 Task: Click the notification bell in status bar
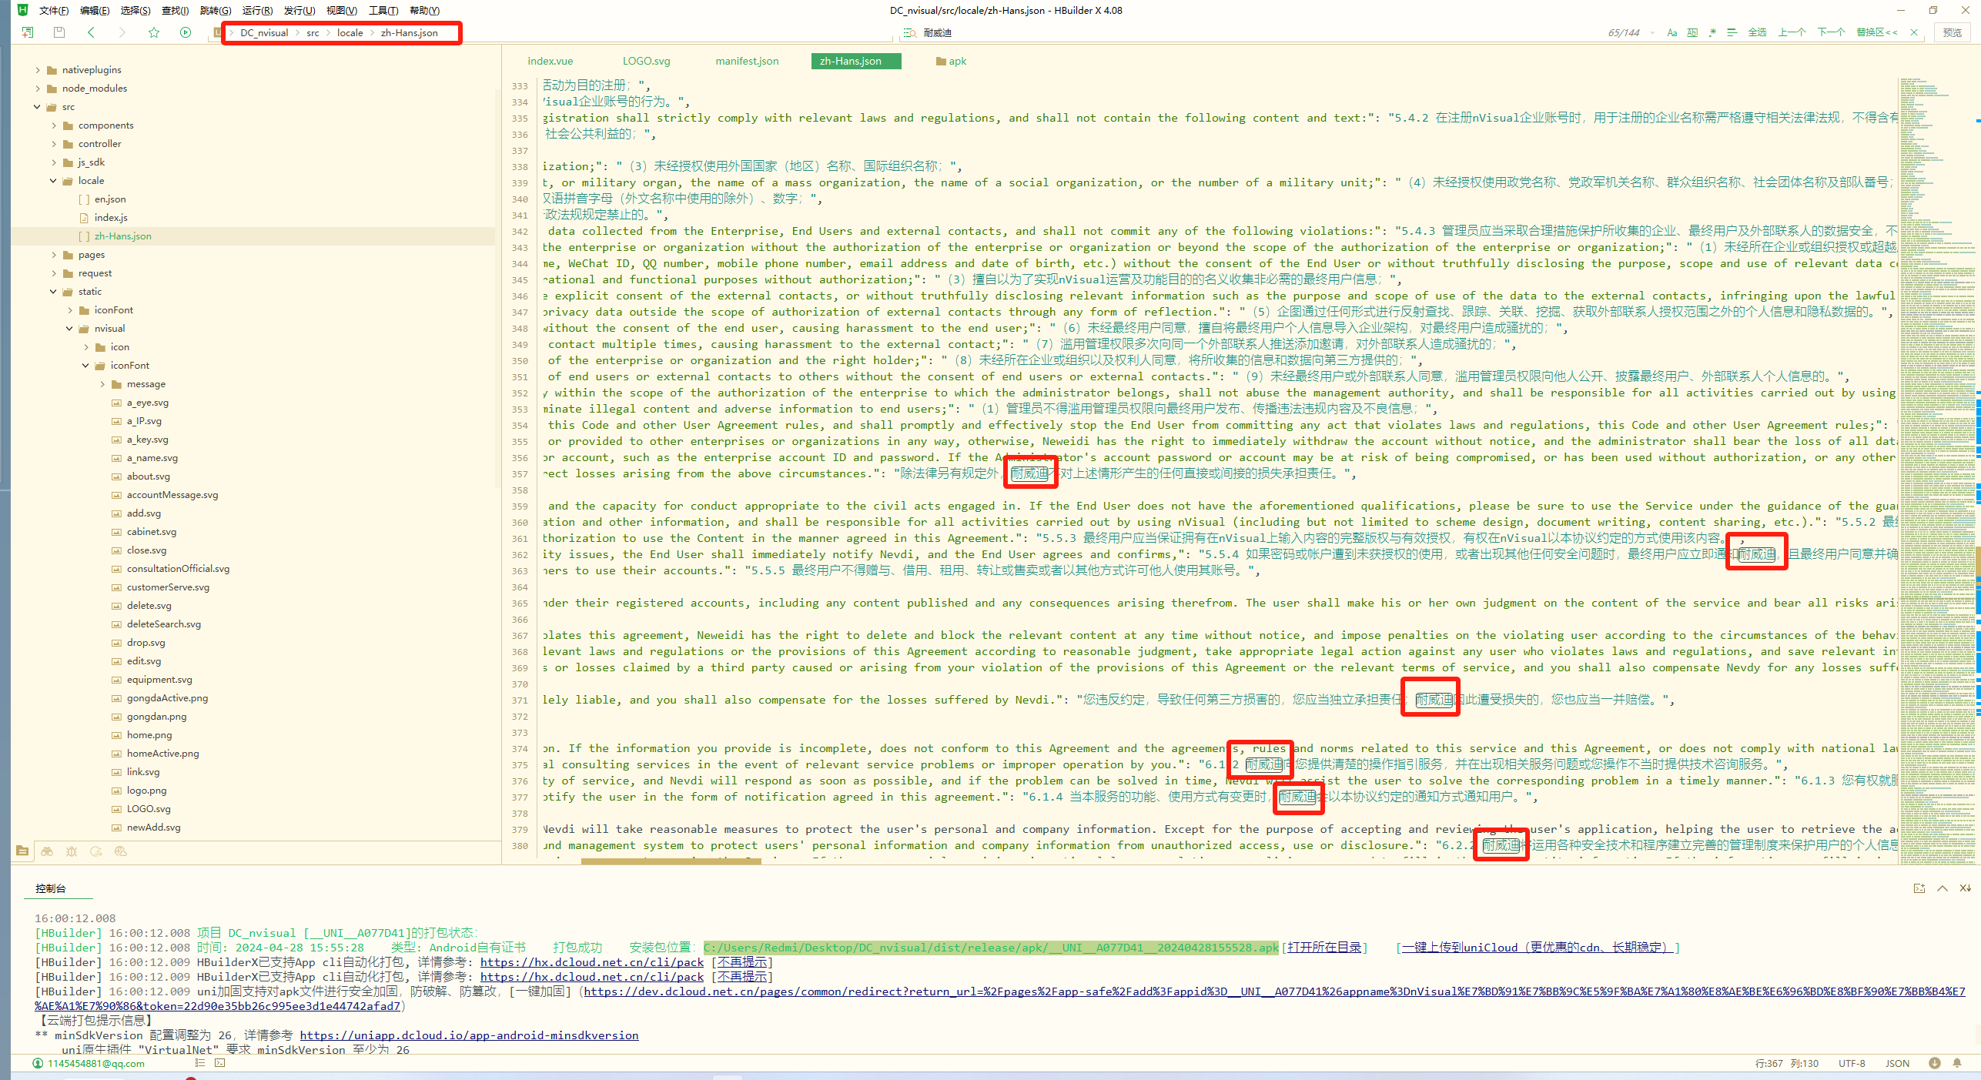coord(1957,1063)
